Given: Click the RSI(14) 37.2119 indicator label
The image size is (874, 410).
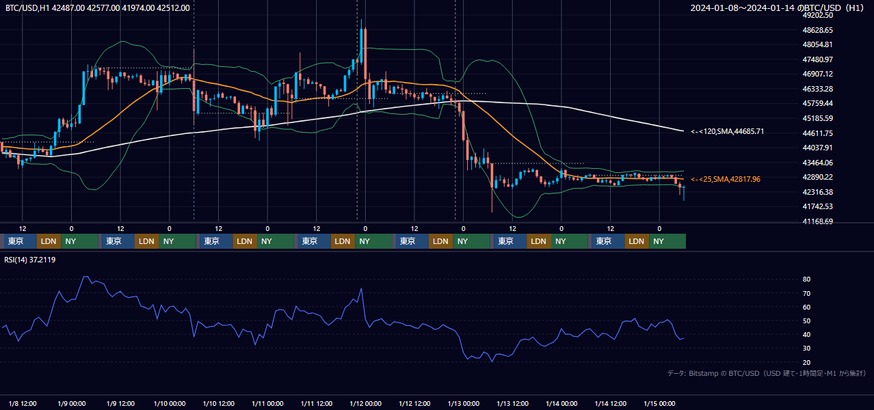Looking at the screenshot, I should pos(30,260).
